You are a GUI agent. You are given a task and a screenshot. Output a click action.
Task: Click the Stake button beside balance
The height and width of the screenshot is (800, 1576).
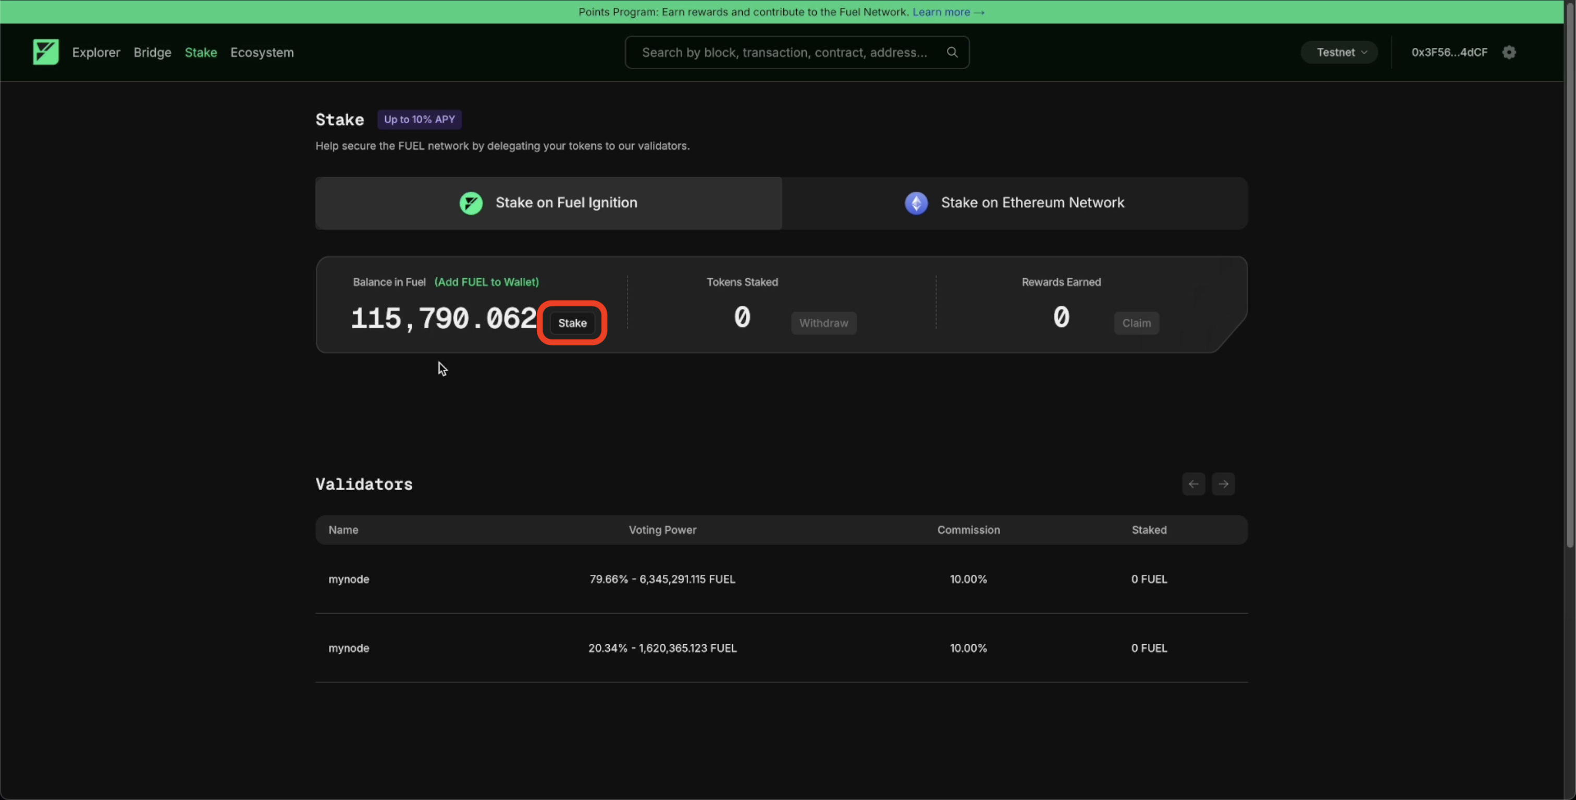coord(572,323)
